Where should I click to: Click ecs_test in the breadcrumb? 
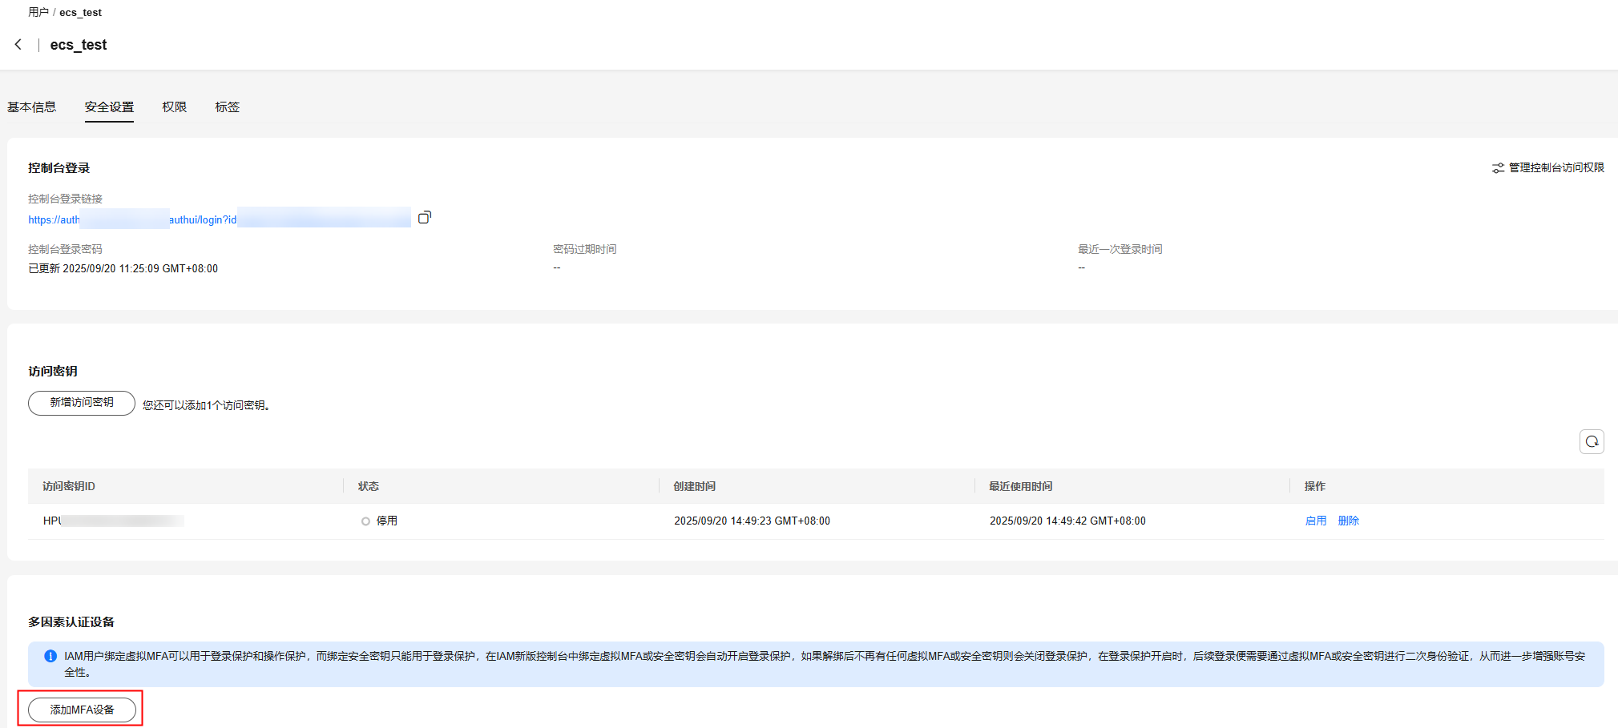[80, 12]
